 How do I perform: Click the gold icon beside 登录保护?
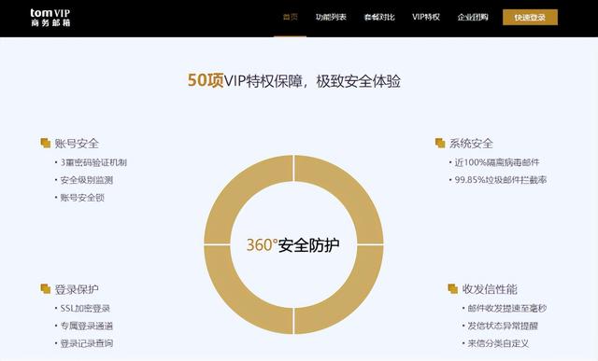click(x=46, y=288)
